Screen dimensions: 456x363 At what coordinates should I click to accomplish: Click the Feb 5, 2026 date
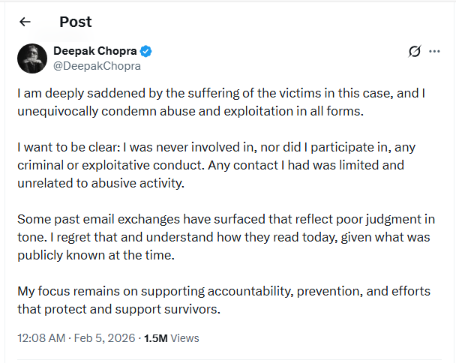click(x=105, y=338)
